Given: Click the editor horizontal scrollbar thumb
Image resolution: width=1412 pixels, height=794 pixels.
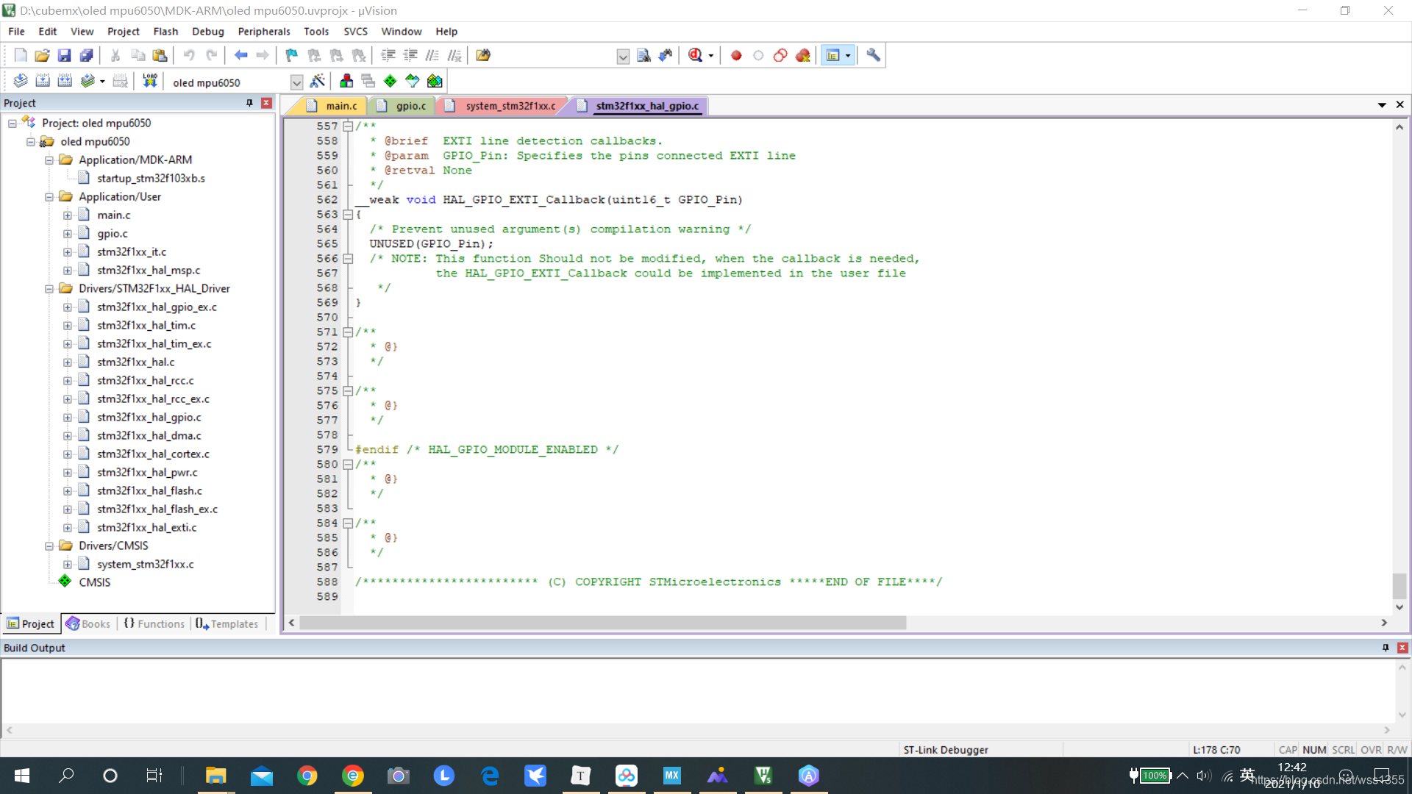Looking at the screenshot, I should (x=603, y=623).
